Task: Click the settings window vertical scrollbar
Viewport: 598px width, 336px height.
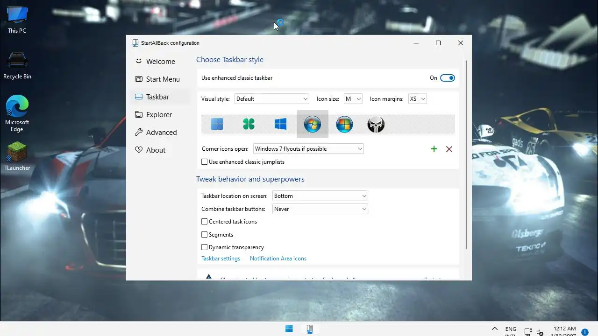Action: tap(466, 155)
